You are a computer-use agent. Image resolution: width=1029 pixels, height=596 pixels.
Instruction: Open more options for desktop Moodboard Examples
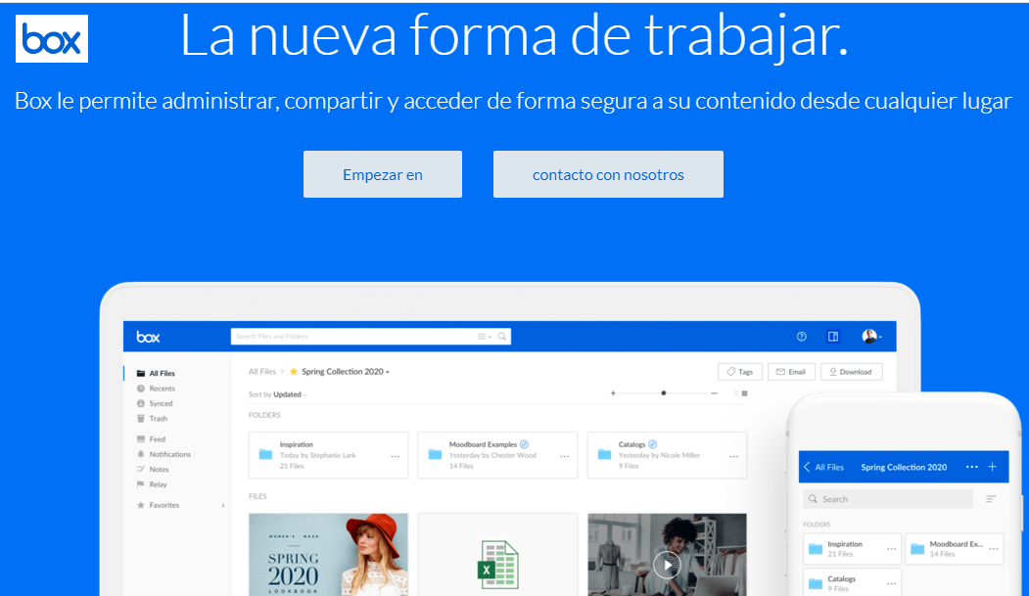564,456
